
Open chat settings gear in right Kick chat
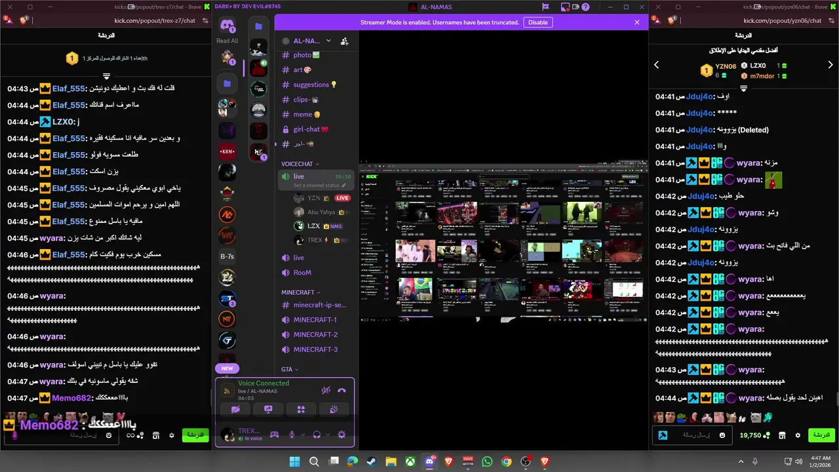coord(798,435)
